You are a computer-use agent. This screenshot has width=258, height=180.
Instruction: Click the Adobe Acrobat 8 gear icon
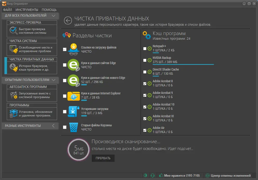click(x=149, y=84)
